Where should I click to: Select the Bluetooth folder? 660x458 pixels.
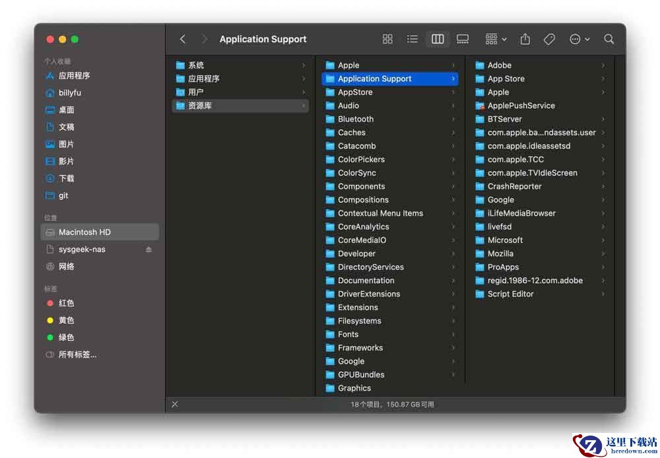(x=390, y=119)
